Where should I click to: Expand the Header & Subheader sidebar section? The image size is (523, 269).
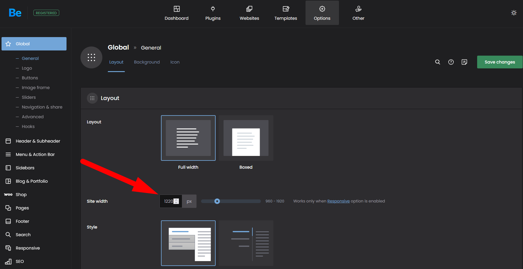38,141
